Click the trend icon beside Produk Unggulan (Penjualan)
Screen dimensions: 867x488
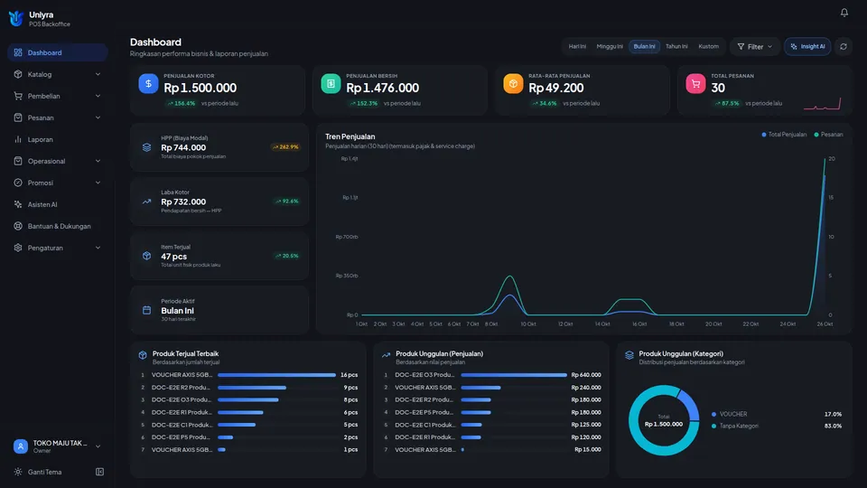click(x=386, y=355)
